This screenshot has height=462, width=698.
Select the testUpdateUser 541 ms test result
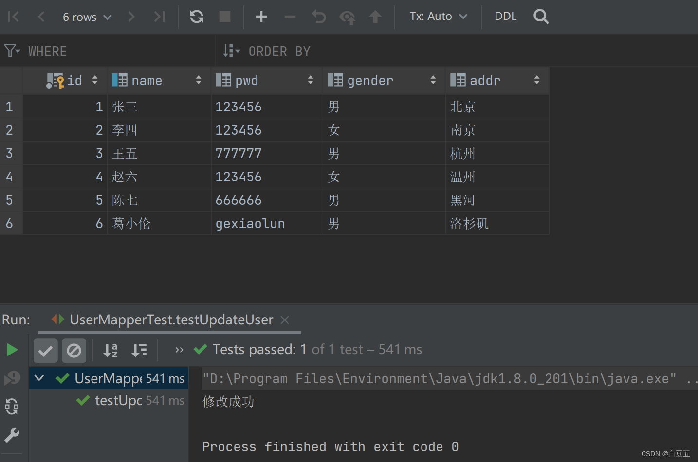109,400
